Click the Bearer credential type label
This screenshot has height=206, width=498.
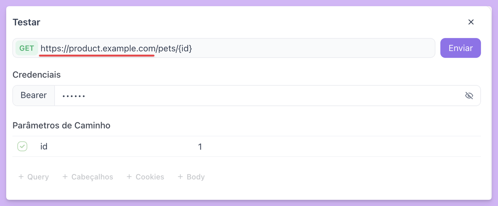(x=33, y=96)
